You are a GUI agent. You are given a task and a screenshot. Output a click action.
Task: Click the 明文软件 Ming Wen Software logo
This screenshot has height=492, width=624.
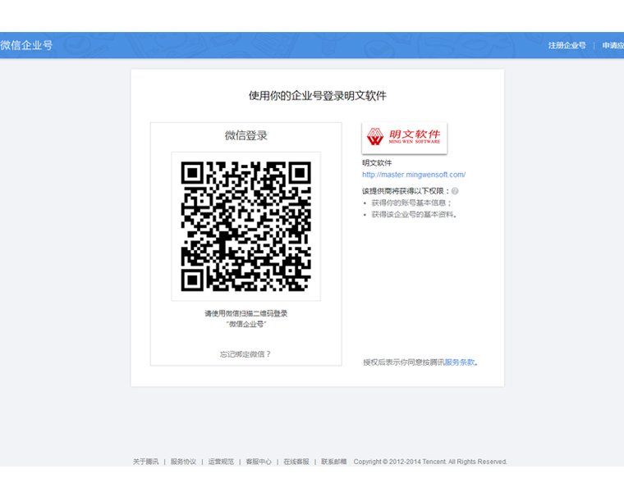coord(404,137)
